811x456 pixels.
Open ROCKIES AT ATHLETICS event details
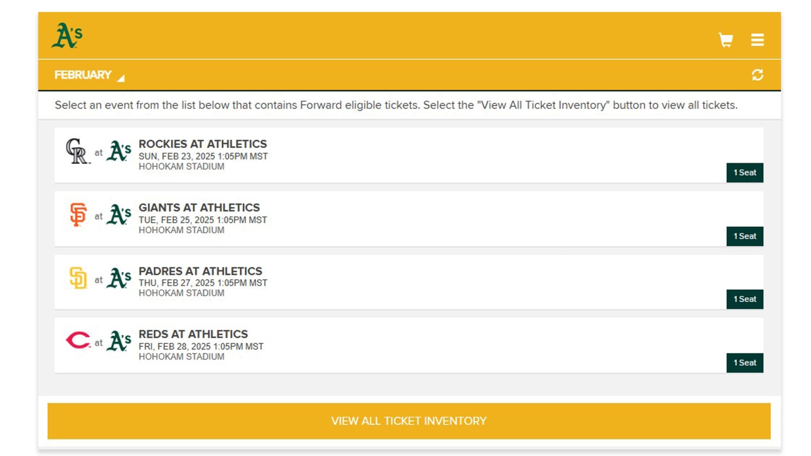coord(202,144)
